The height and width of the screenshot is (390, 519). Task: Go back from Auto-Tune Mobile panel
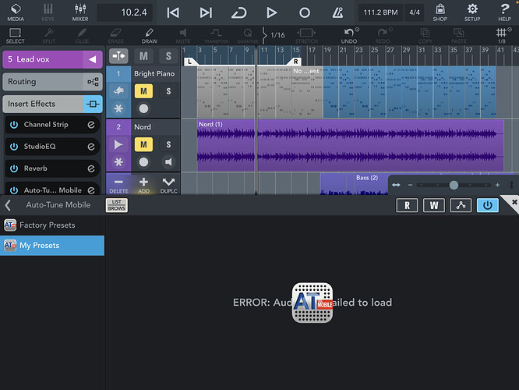point(9,205)
